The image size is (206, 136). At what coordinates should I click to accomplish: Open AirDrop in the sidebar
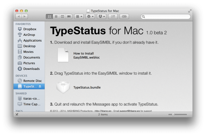click(30, 35)
